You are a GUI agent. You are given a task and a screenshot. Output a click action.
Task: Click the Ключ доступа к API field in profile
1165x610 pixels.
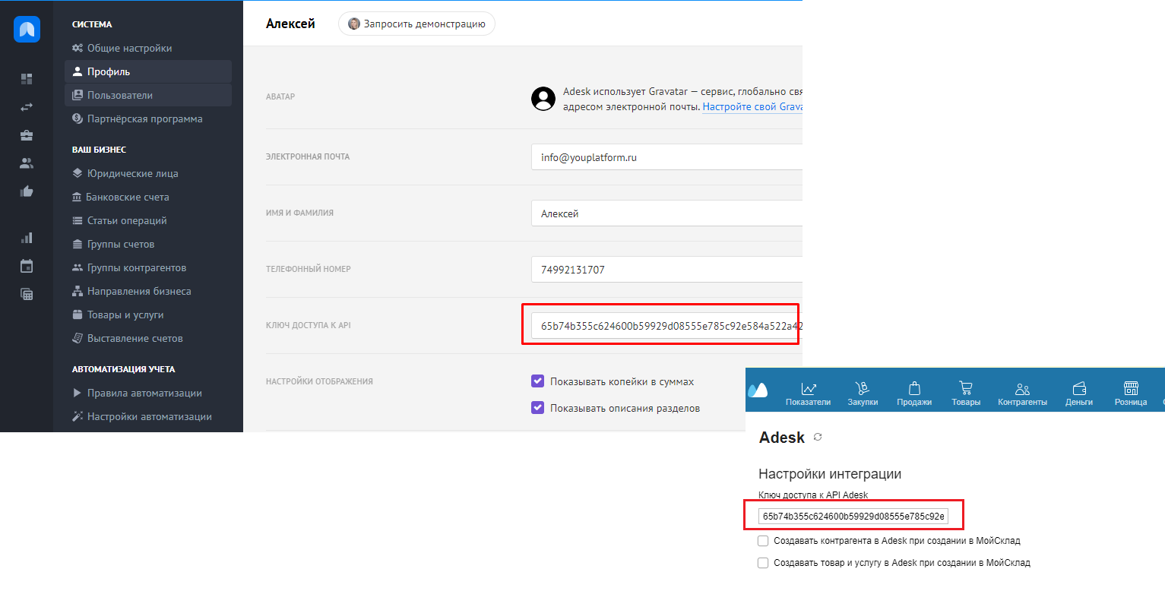[x=666, y=326]
